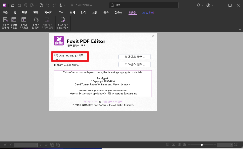
Task: Select the Hand tool icon
Action: (x=61, y=5)
